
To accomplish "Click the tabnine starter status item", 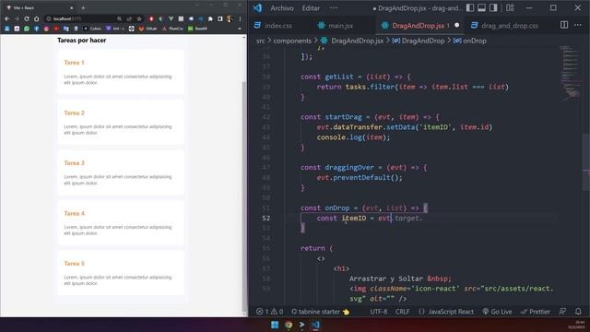I will coord(321,312).
